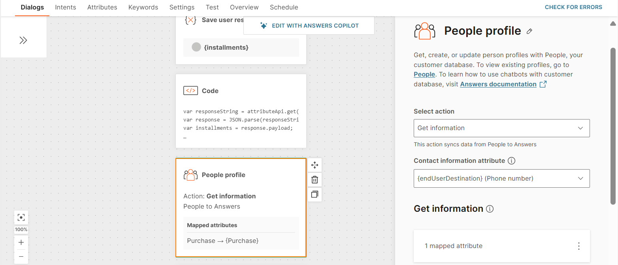Click the 1 mapped attribute card

pos(502,246)
